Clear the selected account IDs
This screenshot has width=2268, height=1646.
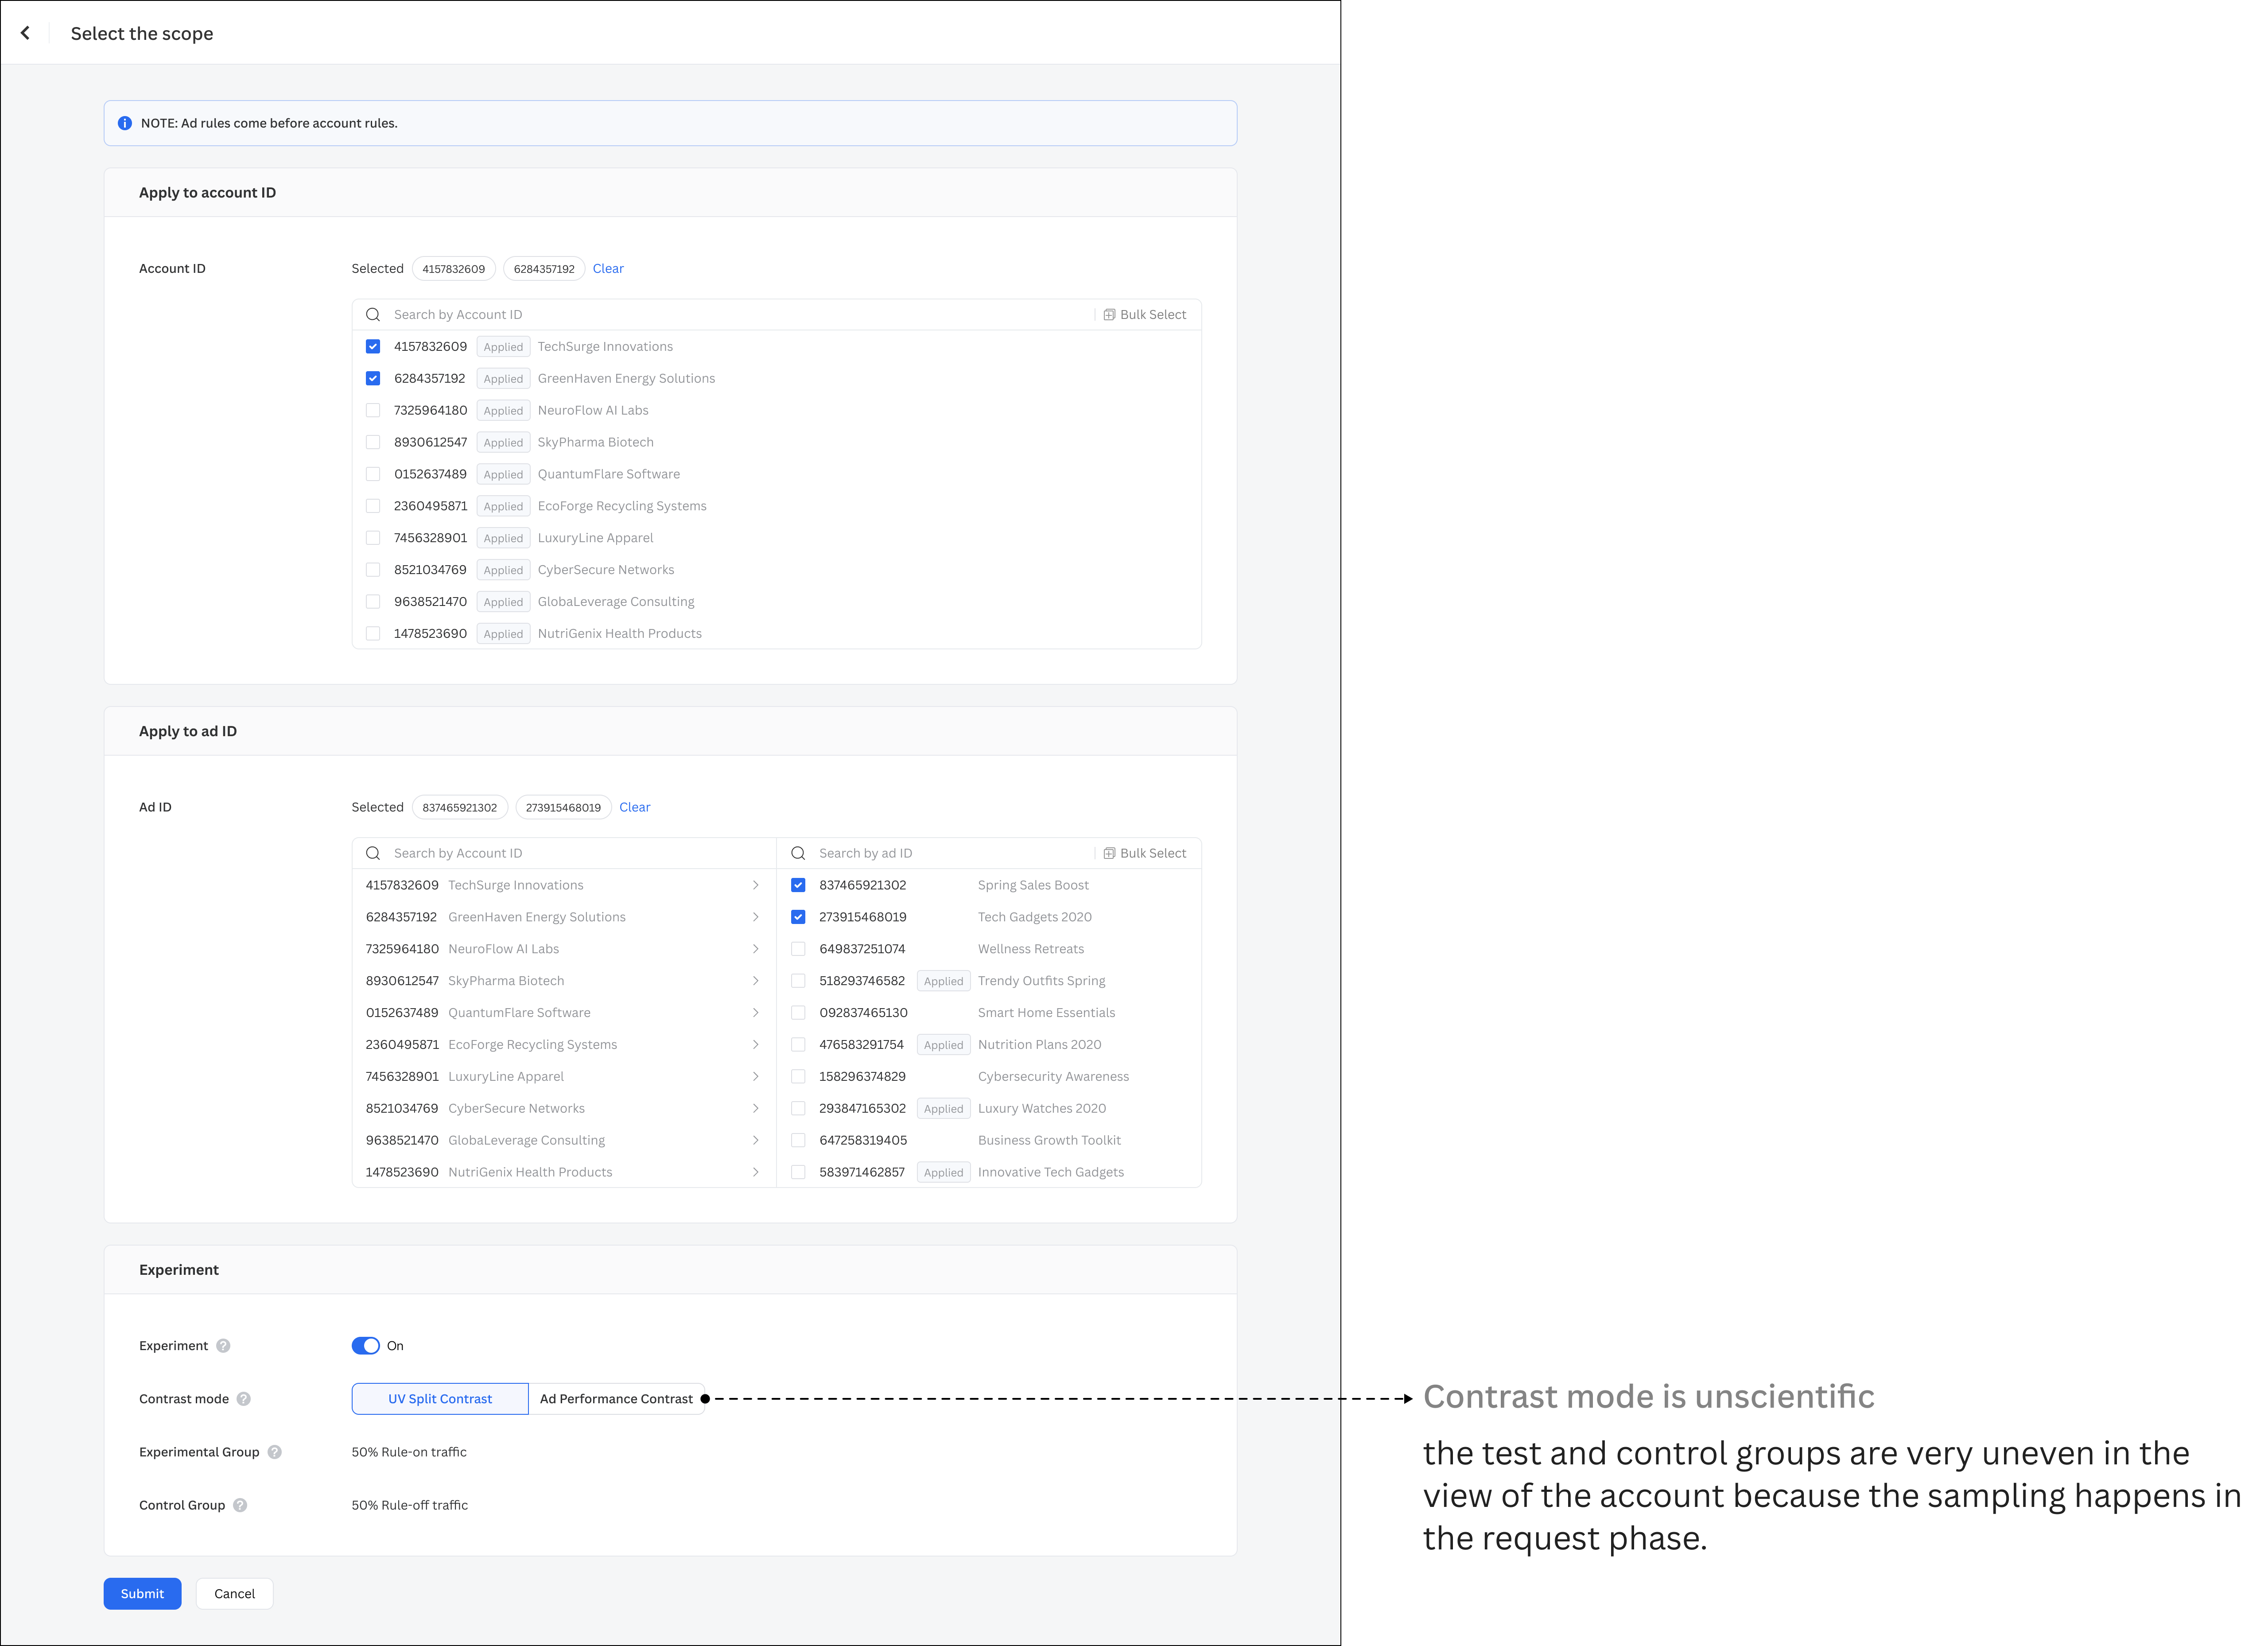tap(608, 268)
